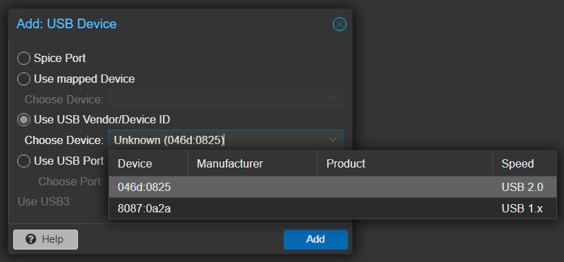
Task: Select Use USB Port radio option
Action: pyautogui.click(x=23, y=161)
